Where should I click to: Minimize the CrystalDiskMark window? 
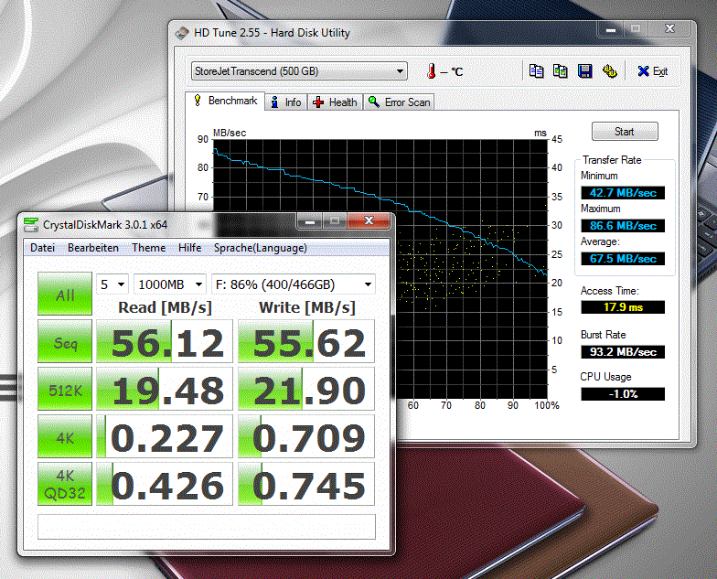pyautogui.click(x=310, y=221)
